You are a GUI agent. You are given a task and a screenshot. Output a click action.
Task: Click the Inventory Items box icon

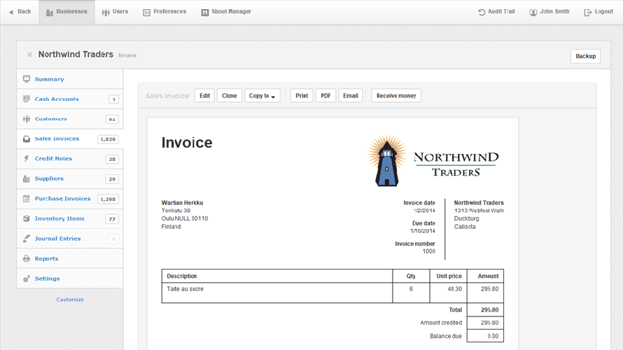27,219
